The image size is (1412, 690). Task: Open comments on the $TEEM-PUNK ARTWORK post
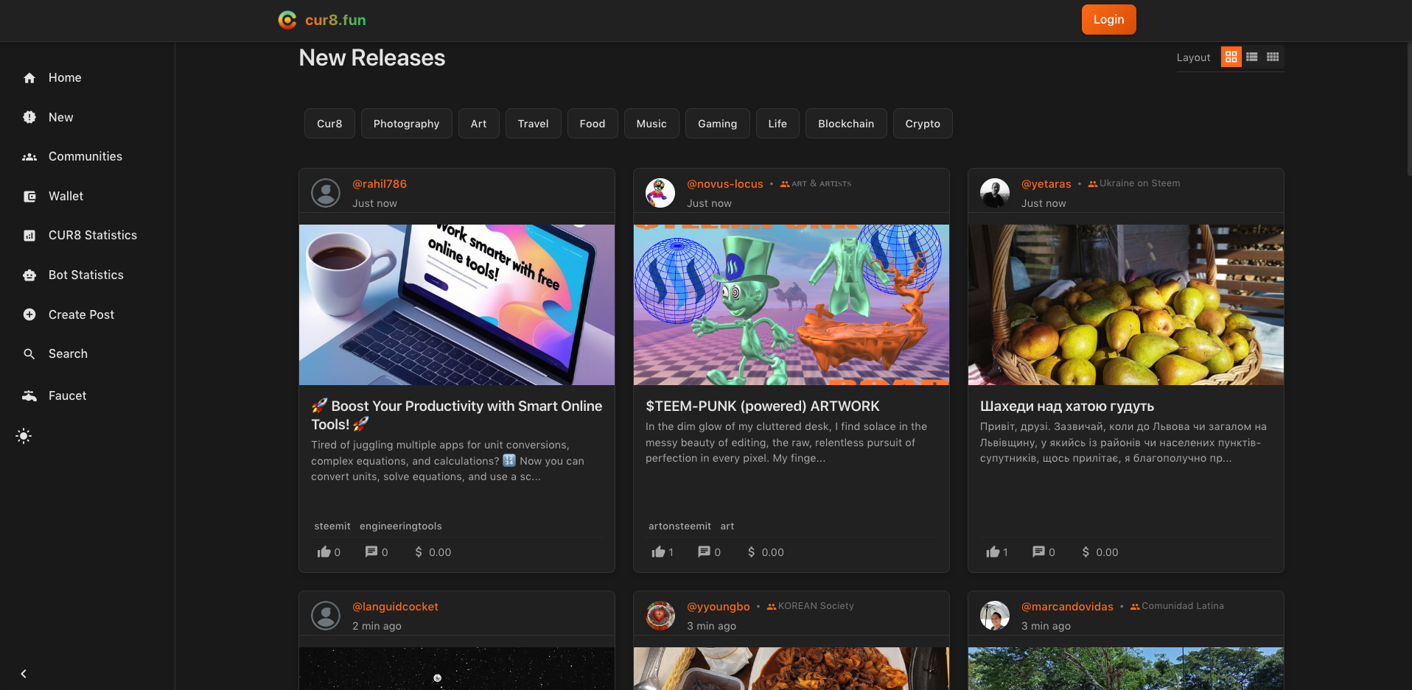coord(705,552)
